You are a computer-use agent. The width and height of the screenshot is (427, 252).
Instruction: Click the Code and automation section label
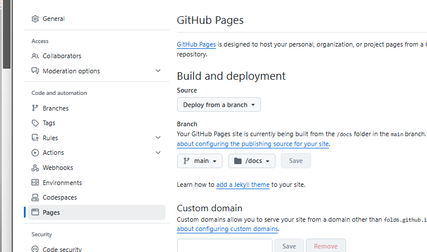click(x=59, y=93)
